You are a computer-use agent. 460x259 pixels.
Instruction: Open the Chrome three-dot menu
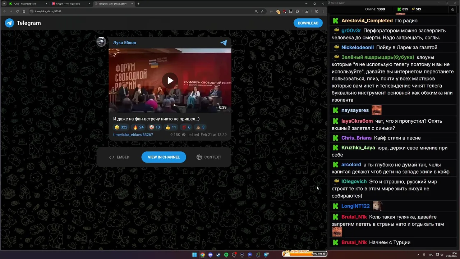click(323, 11)
